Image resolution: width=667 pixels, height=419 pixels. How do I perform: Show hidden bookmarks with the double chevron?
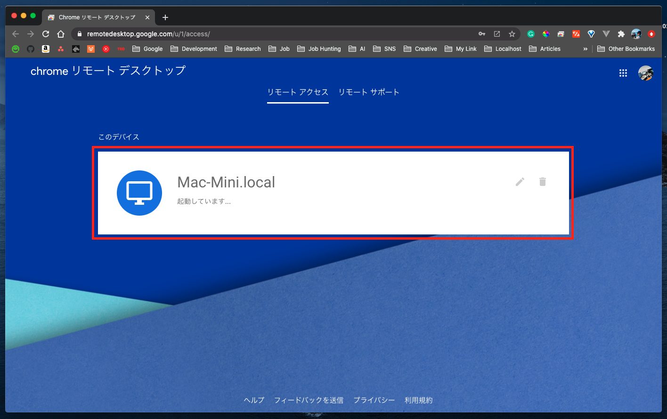click(x=586, y=48)
